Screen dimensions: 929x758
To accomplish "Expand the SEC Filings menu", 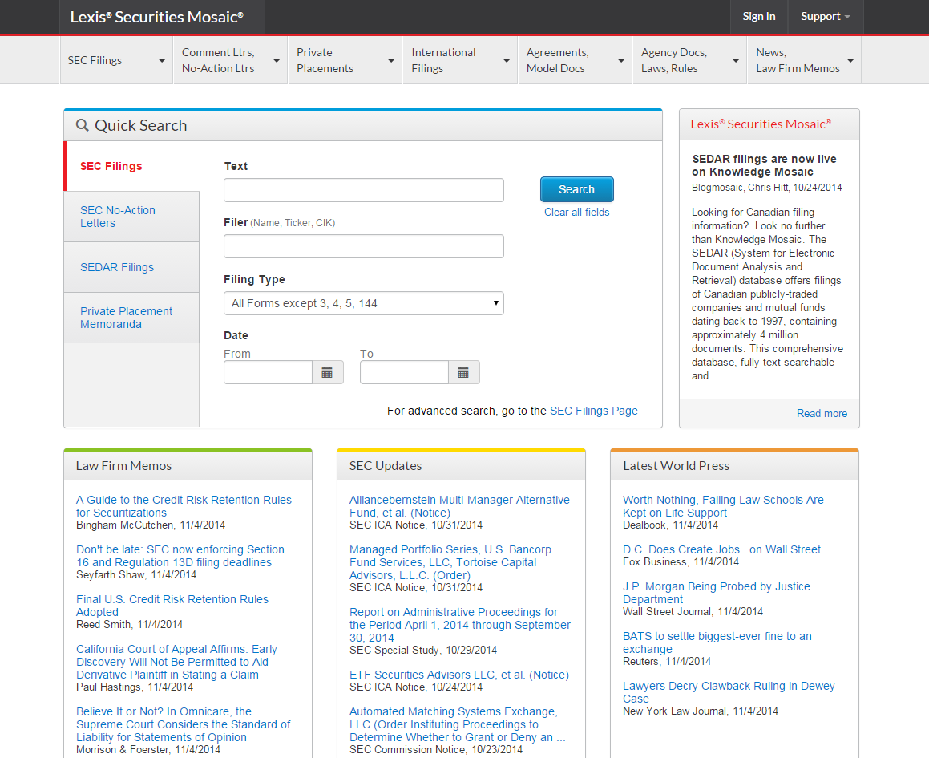I will 116,60.
